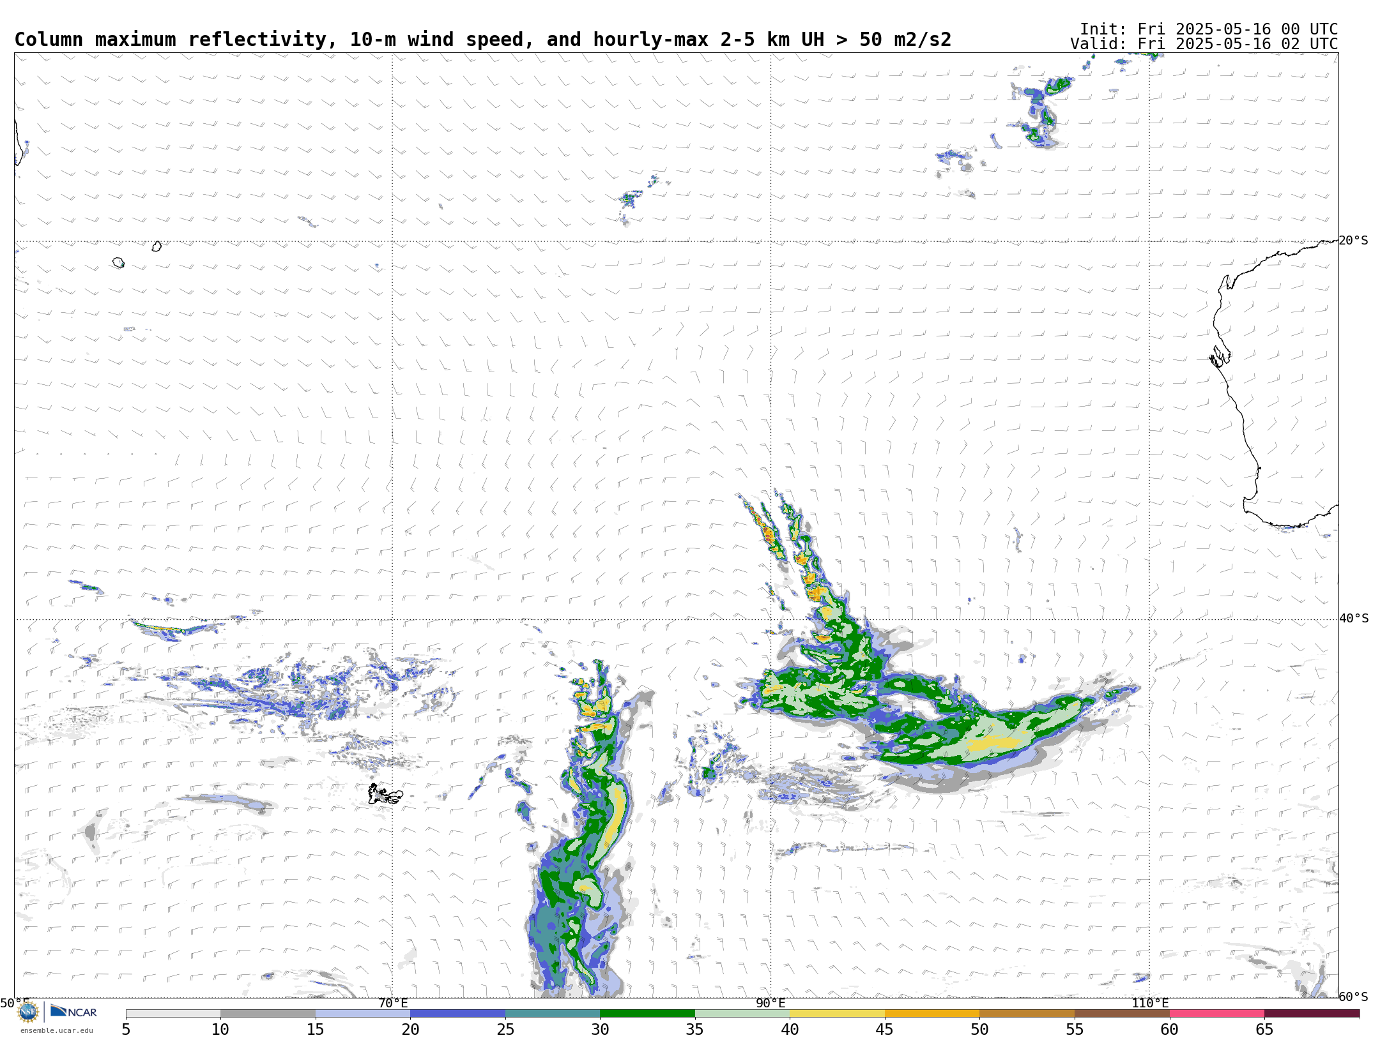Click the plot title 'Column maximum reflectivity'
This screenshot has height=1038, width=1380.
tap(171, 40)
